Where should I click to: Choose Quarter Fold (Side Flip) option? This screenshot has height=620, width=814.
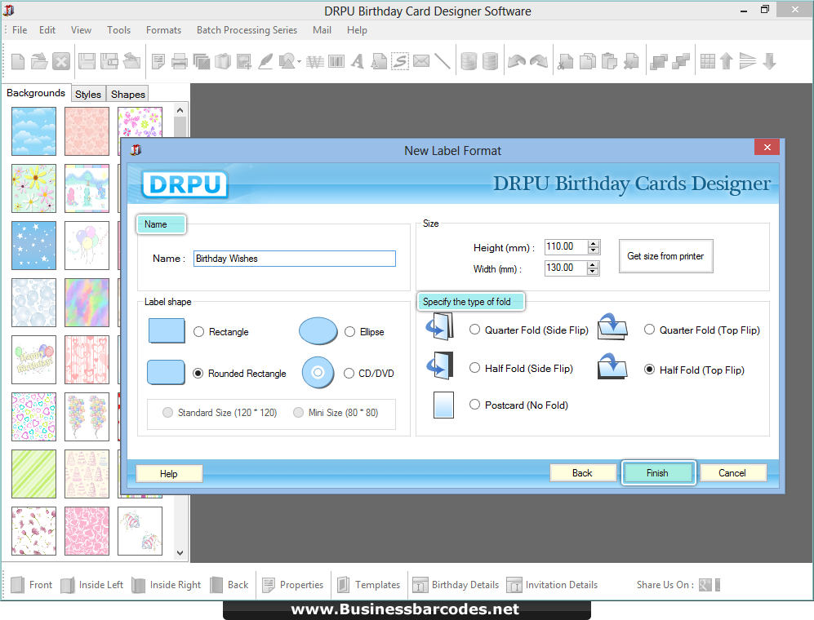click(x=474, y=330)
